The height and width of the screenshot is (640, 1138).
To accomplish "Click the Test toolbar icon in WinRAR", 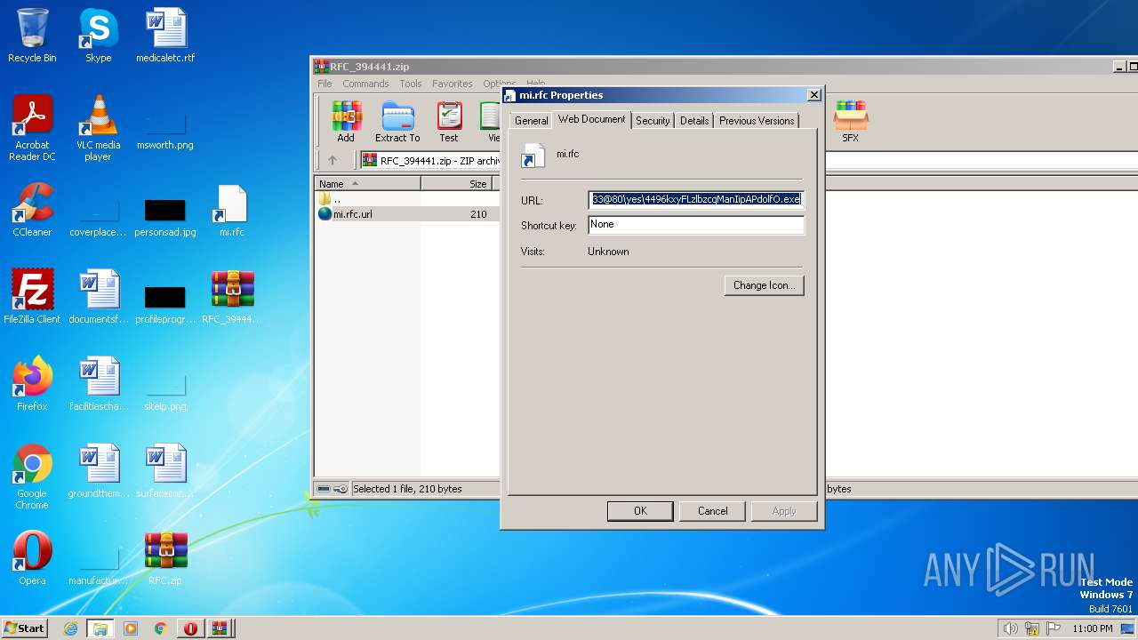I will click(x=449, y=122).
